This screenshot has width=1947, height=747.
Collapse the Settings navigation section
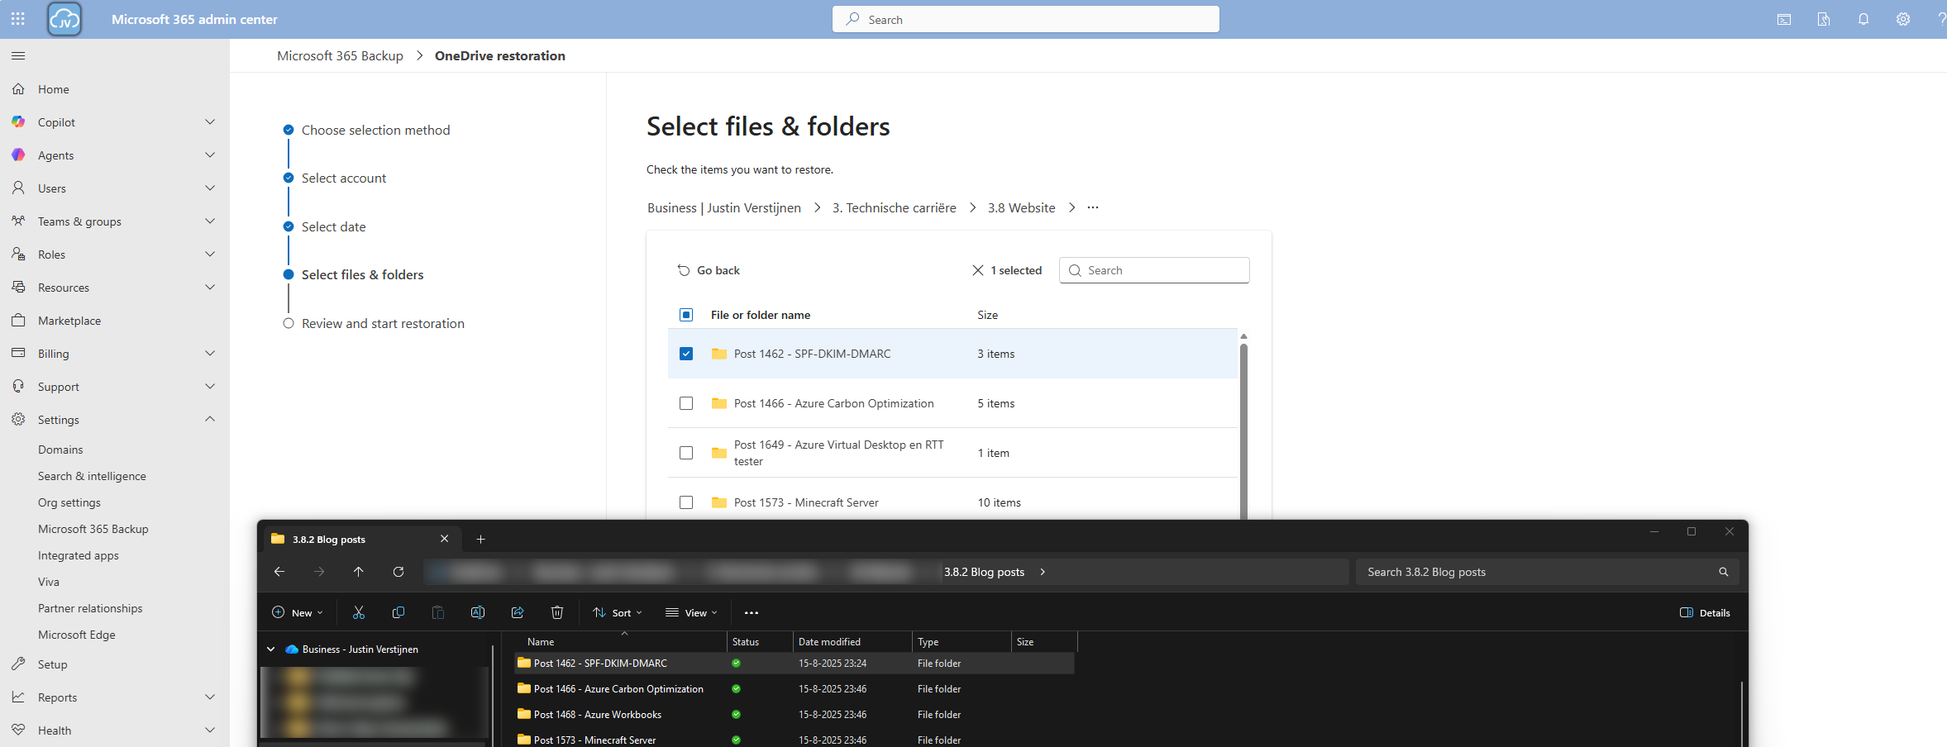pos(209,420)
